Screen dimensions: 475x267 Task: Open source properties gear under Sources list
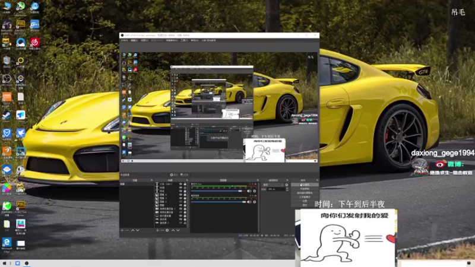[167, 230]
